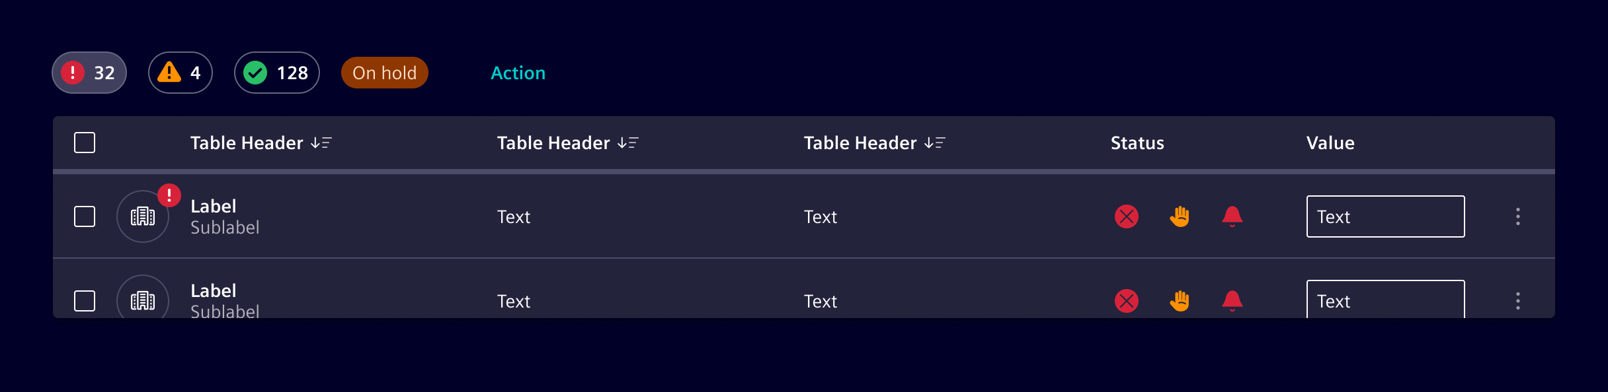Click the Action link
This screenshot has width=1608, height=392.
point(518,73)
